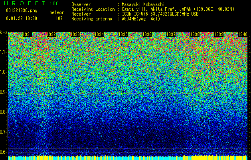Click the 1935 time marker

(123, 34)
